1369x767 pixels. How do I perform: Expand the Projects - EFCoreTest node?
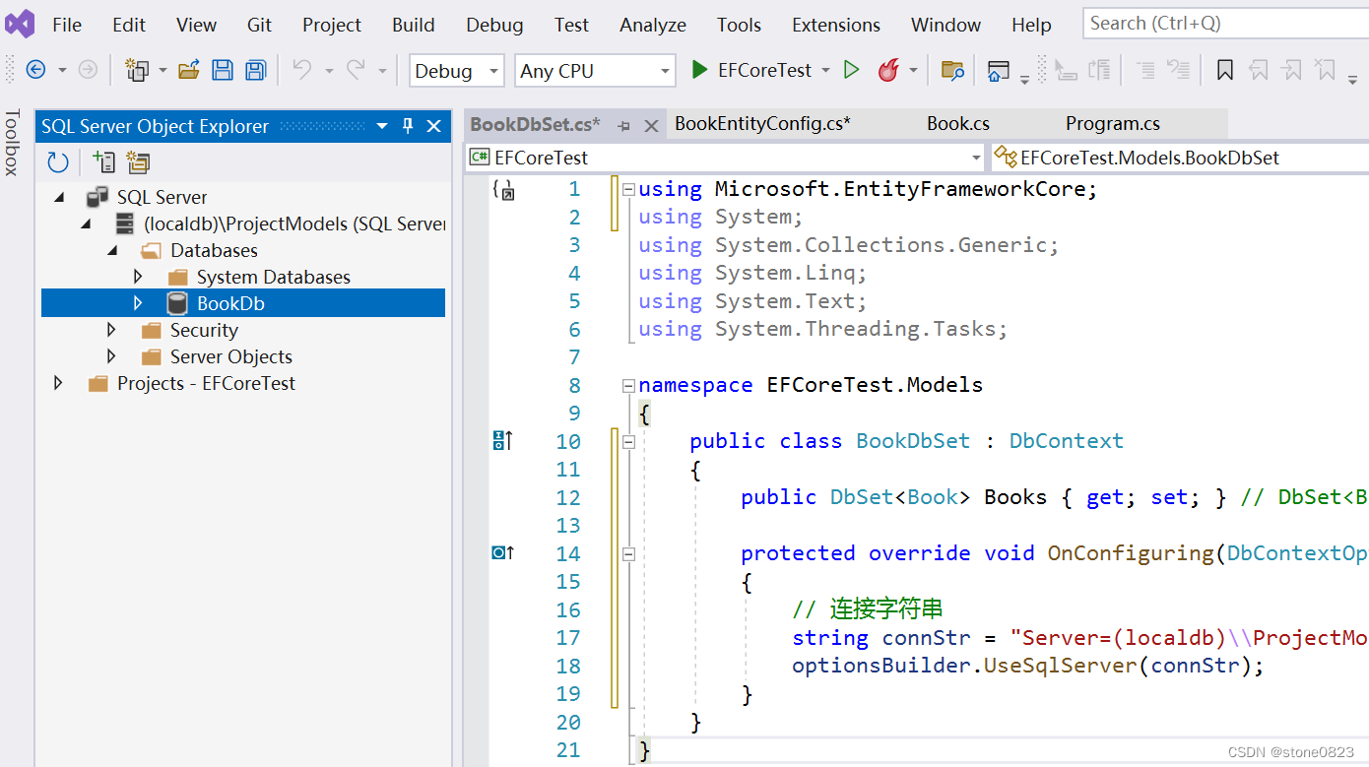58,383
